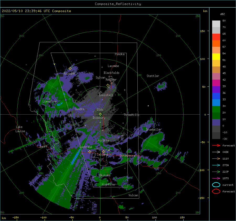Screen dimensions: 236x221
Task: Pick the blue 33-36 dBZ color swatch
Action: (x=216, y=96)
